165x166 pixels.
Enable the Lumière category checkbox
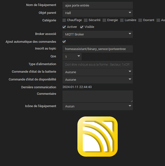pos(122,20)
